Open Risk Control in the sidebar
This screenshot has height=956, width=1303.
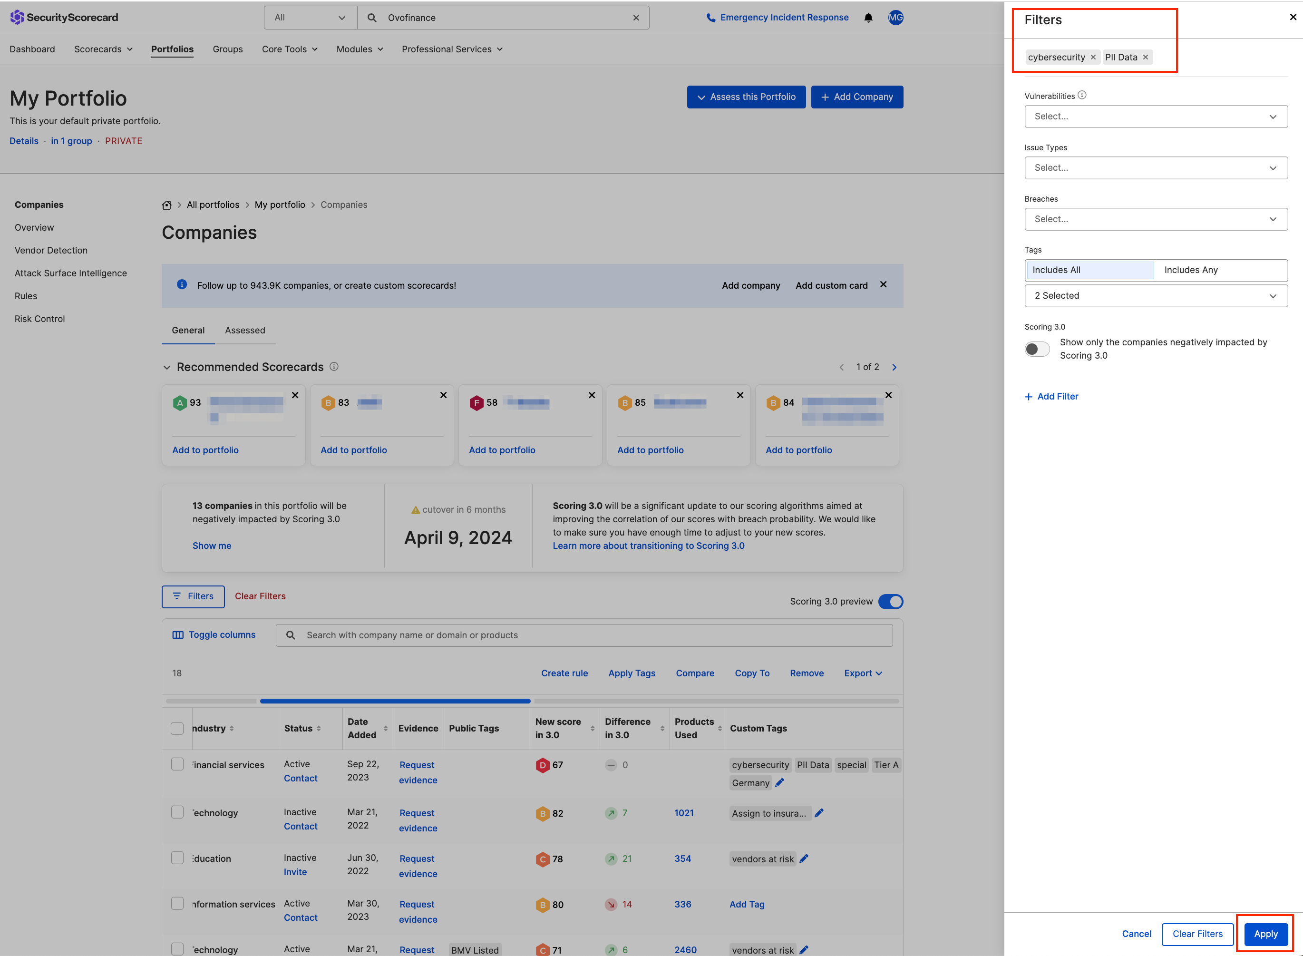tap(39, 319)
